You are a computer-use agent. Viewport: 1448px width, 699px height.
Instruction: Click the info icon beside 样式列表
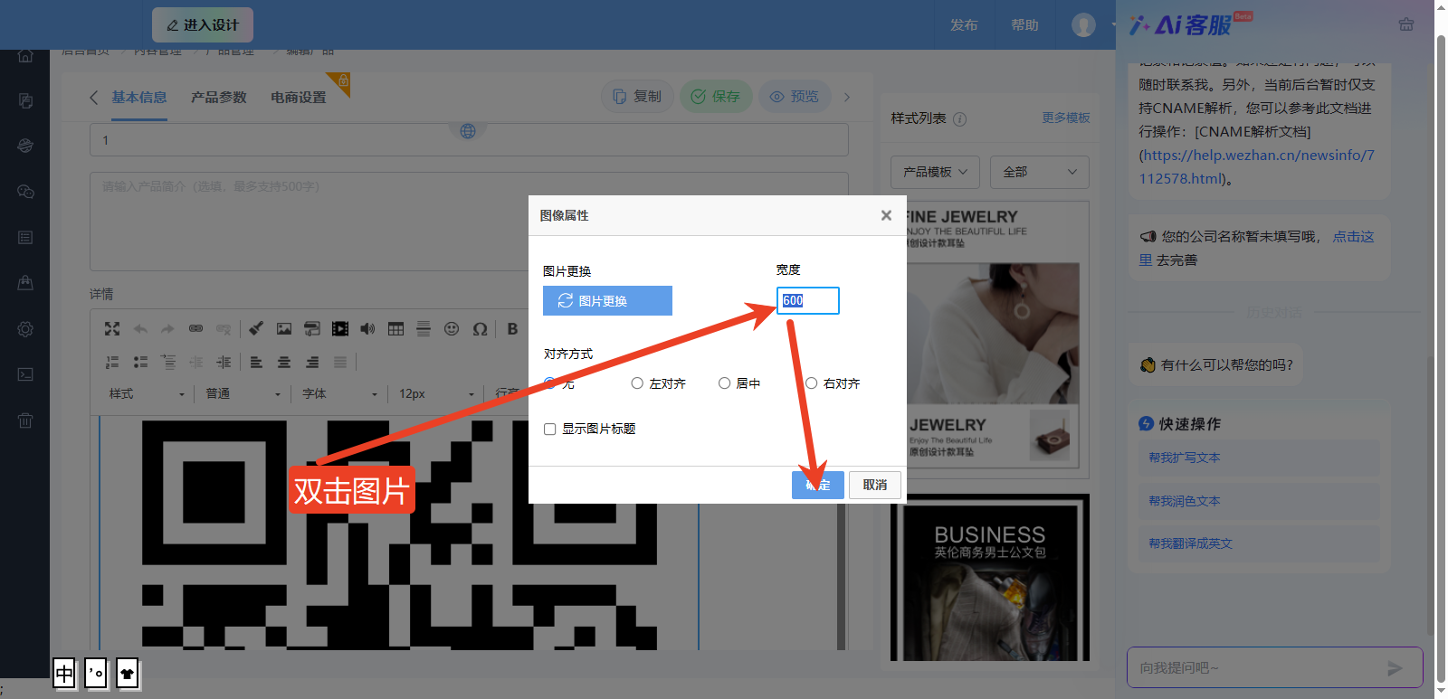tap(960, 118)
